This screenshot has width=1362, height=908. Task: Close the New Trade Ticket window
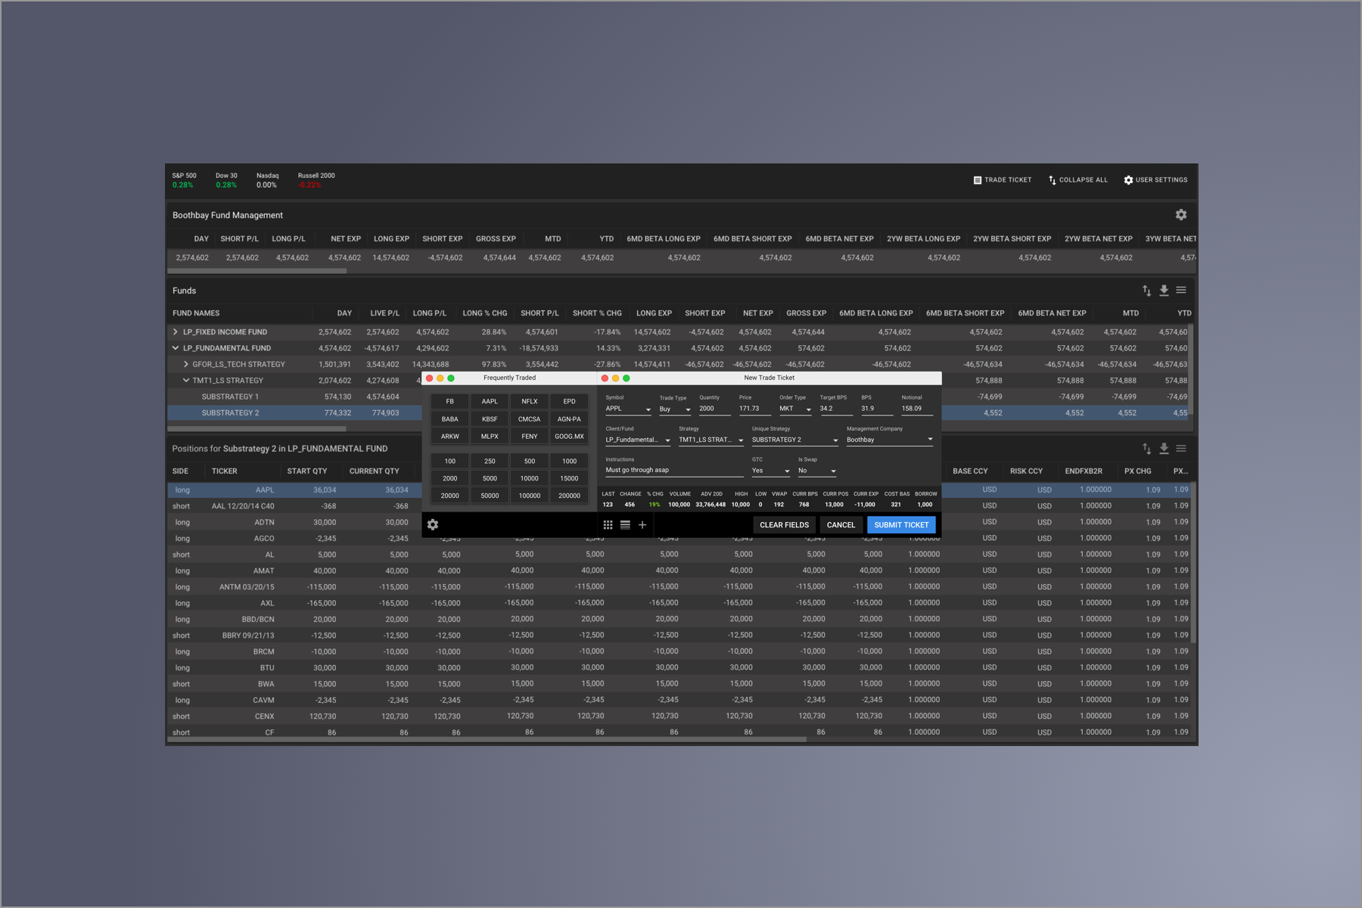click(605, 378)
